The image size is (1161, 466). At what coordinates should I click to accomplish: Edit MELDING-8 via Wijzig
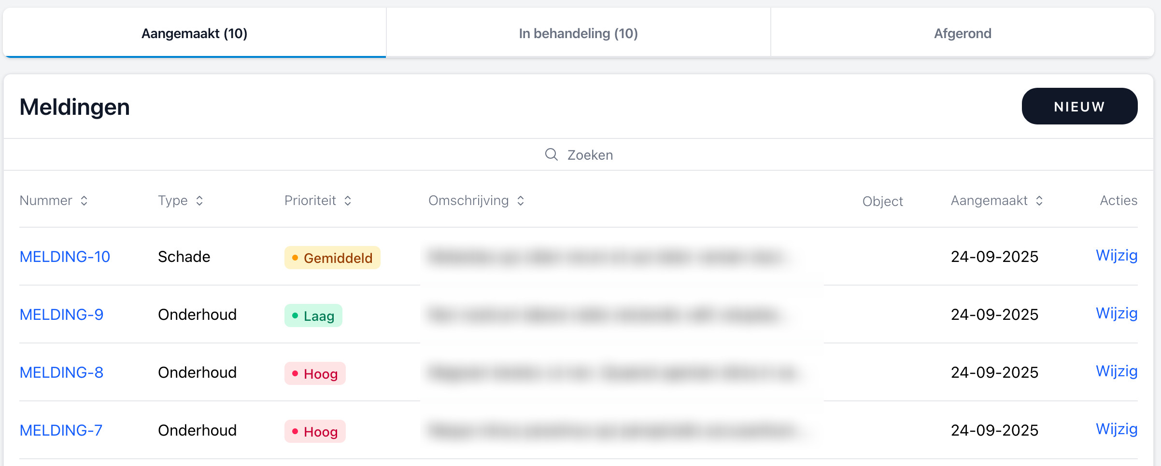[x=1116, y=371]
